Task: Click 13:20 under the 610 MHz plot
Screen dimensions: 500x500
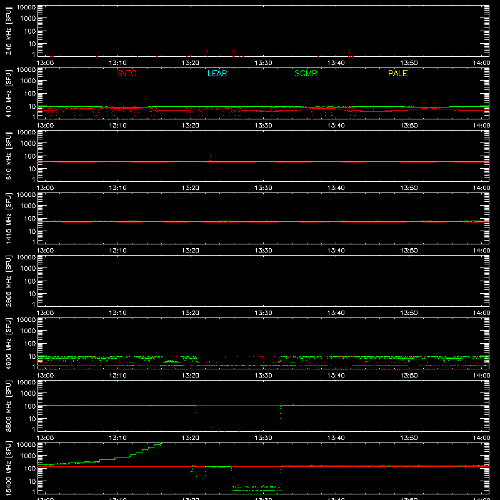Action: 191,188
